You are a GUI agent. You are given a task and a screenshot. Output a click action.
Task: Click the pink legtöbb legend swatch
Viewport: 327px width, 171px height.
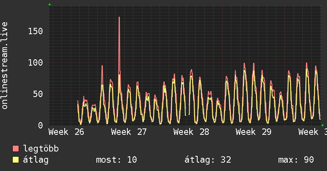click(x=15, y=149)
